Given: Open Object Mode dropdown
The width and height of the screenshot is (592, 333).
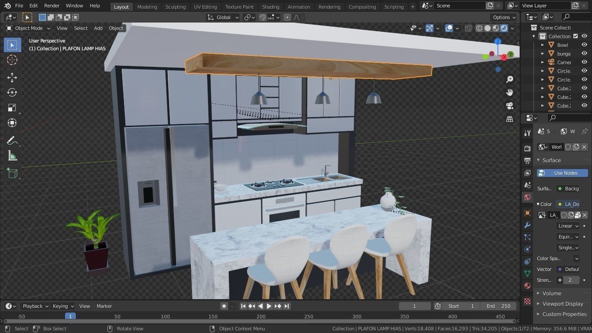Looking at the screenshot, I should (x=28, y=28).
